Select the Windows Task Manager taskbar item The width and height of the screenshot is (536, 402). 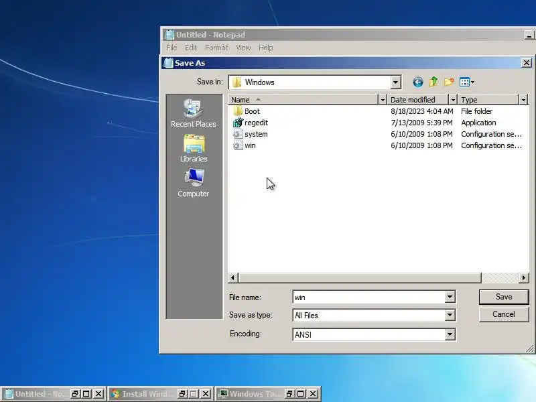coord(249,394)
